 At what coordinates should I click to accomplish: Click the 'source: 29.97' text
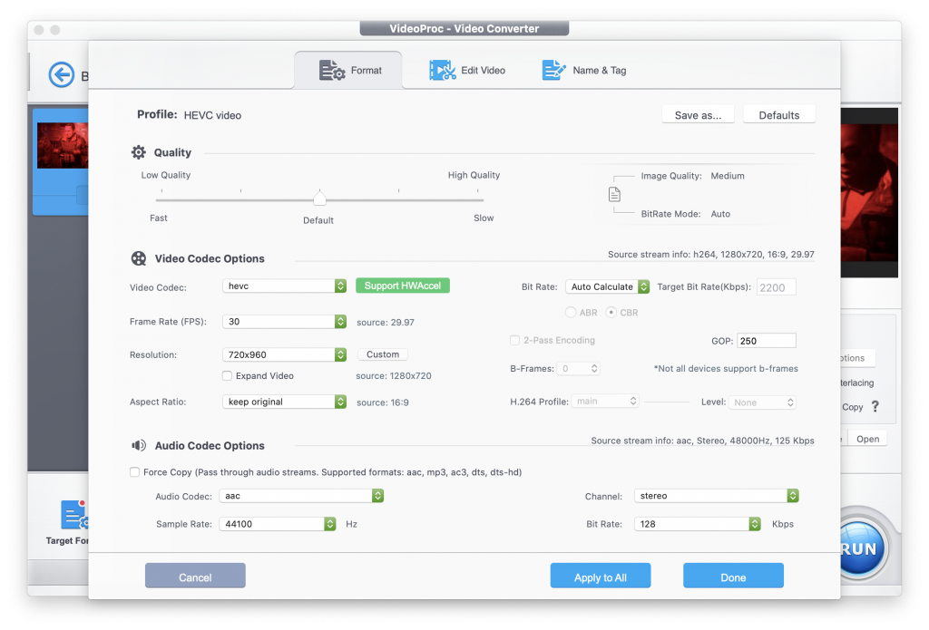pos(385,322)
